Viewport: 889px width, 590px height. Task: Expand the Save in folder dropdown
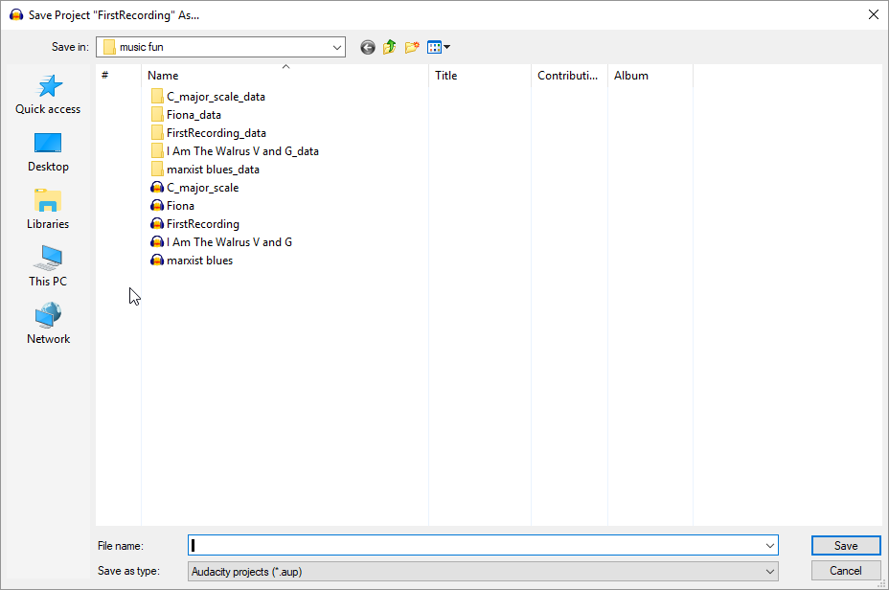click(337, 47)
